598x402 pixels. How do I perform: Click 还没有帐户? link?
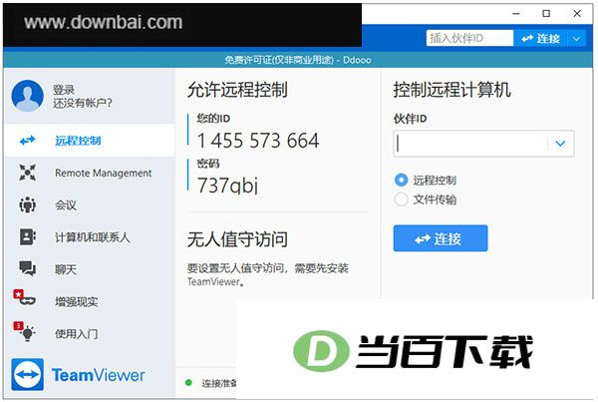(x=83, y=103)
